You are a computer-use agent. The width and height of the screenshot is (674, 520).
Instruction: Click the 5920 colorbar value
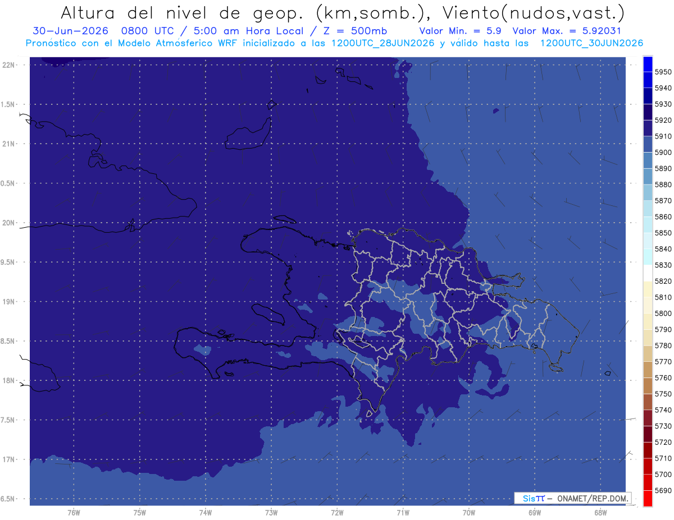click(x=663, y=120)
